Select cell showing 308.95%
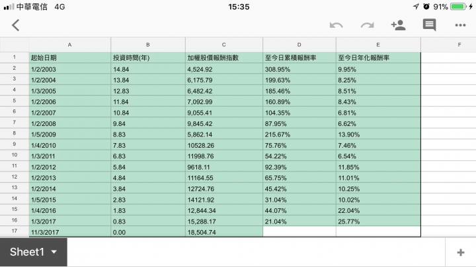Image resolution: width=476 pixels, height=267 pixels. point(299,69)
